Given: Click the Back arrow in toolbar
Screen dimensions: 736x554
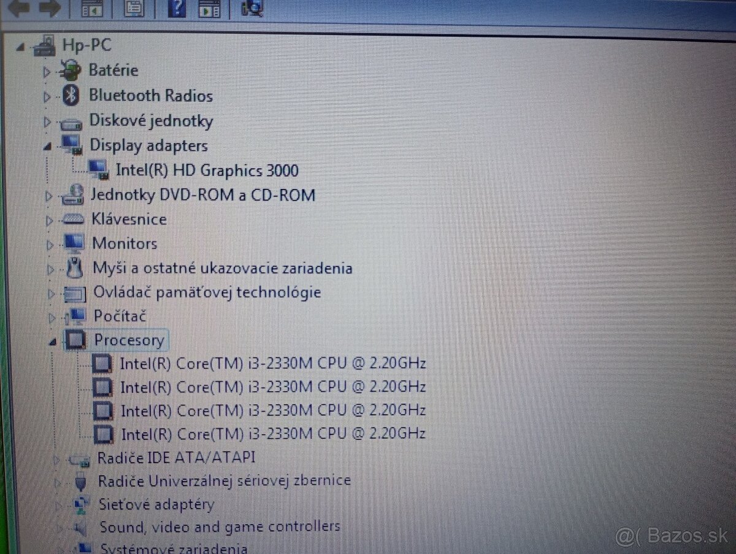Looking at the screenshot, I should pos(18,8).
